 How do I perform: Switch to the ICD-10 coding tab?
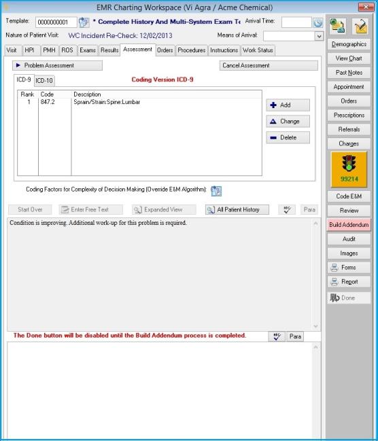[44, 81]
